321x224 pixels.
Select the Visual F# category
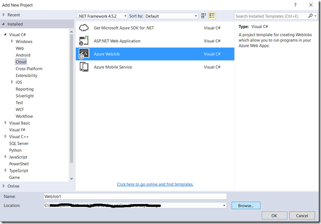click(17, 130)
